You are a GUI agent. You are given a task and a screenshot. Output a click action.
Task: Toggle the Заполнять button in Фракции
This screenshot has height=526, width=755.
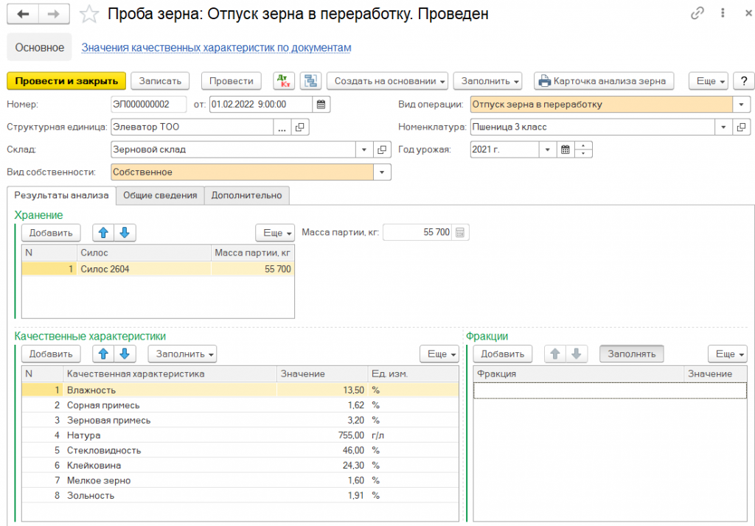pyautogui.click(x=631, y=354)
